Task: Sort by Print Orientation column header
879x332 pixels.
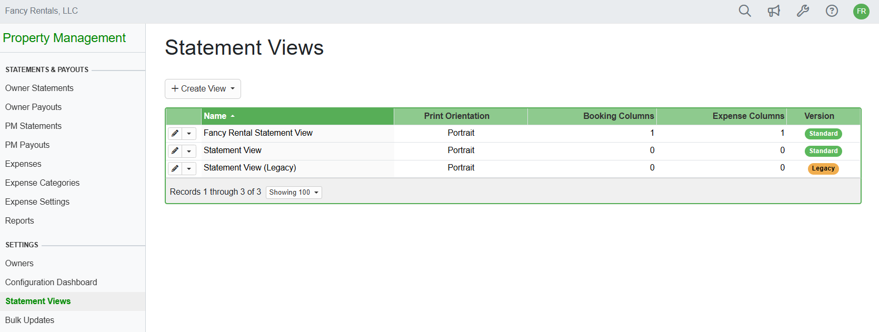Action: click(461, 116)
